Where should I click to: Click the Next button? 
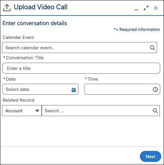click(151, 156)
